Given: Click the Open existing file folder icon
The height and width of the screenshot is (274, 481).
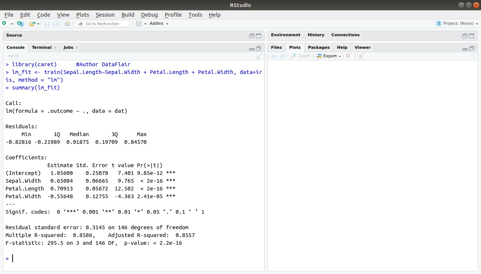Looking at the screenshot, I should [x=32, y=24].
